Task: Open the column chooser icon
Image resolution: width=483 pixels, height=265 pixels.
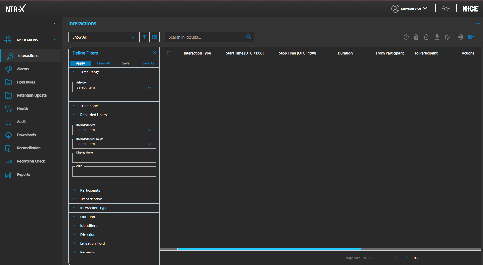Action: pos(471,37)
